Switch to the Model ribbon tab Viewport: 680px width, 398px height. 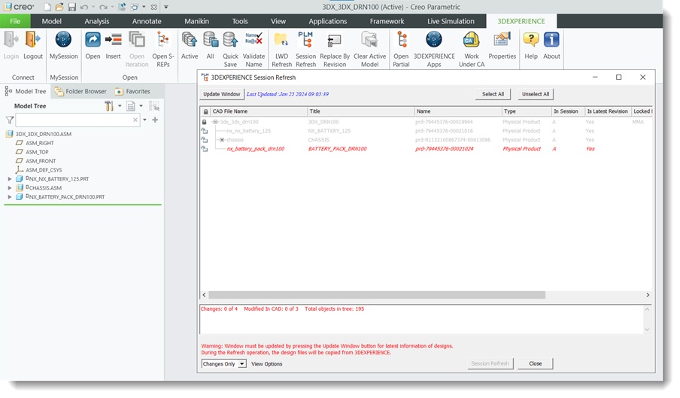52,21
